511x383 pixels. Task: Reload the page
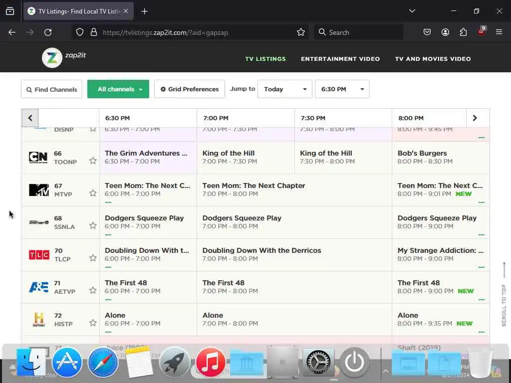(48, 32)
